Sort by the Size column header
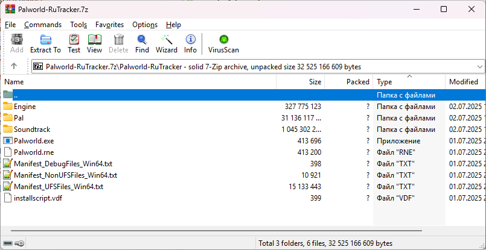This screenshot has height=250, width=486. (300, 82)
